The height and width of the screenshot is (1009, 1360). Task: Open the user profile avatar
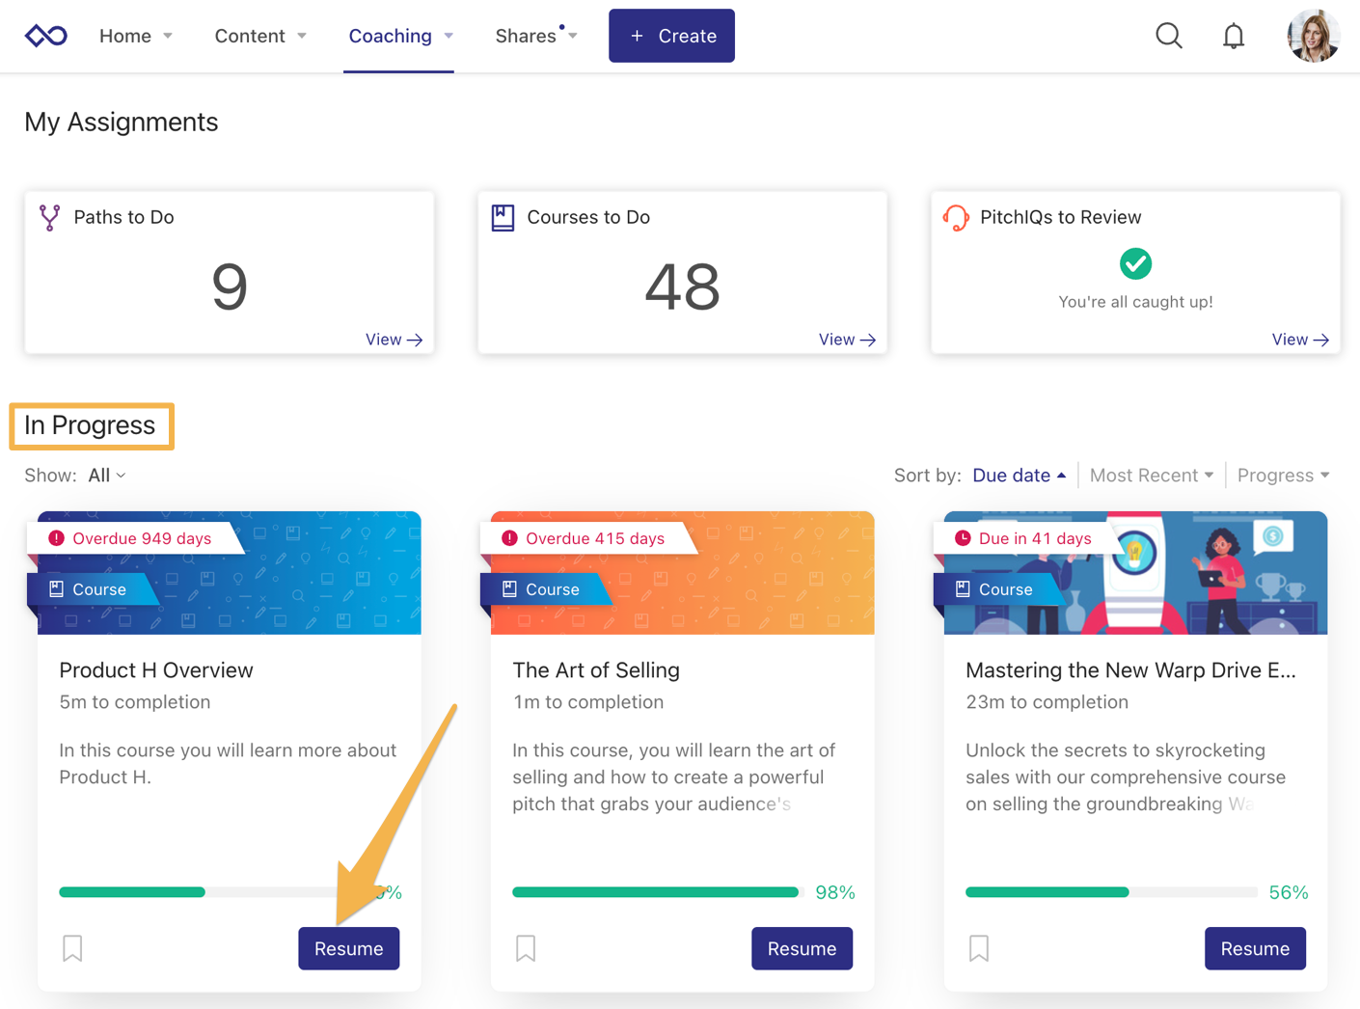[x=1313, y=36]
